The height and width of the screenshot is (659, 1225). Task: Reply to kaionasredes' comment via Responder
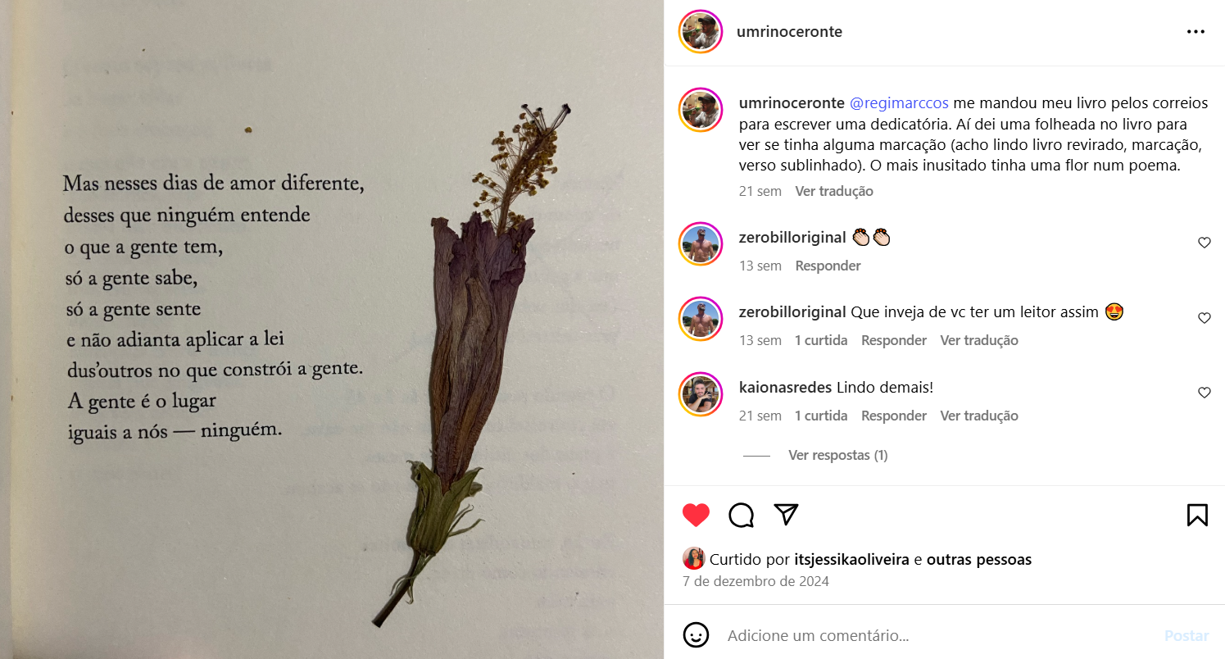894,416
